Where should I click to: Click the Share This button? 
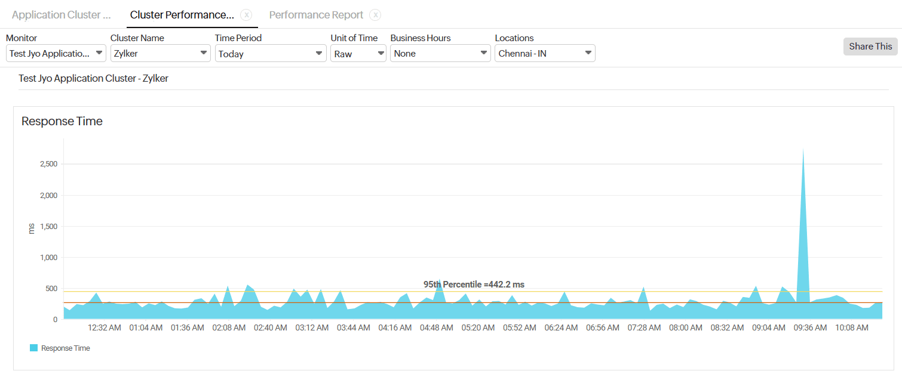(x=870, y=47)
